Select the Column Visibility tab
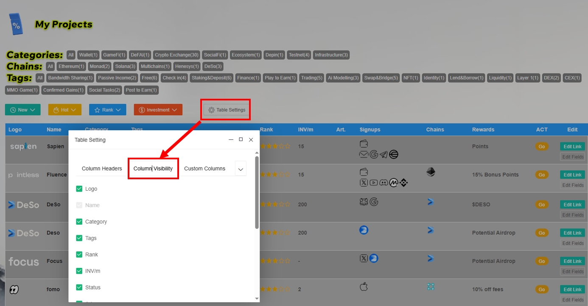 coord(153,169)
